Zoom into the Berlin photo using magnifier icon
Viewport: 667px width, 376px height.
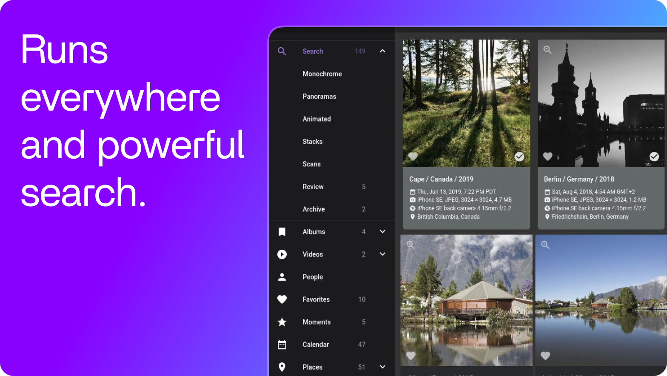click(x=547, y=50)
